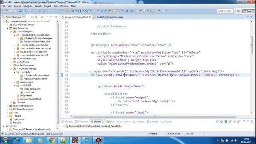Toggle Link with Editor in Project Explorer
256x144 pixels.
[36, 17]
